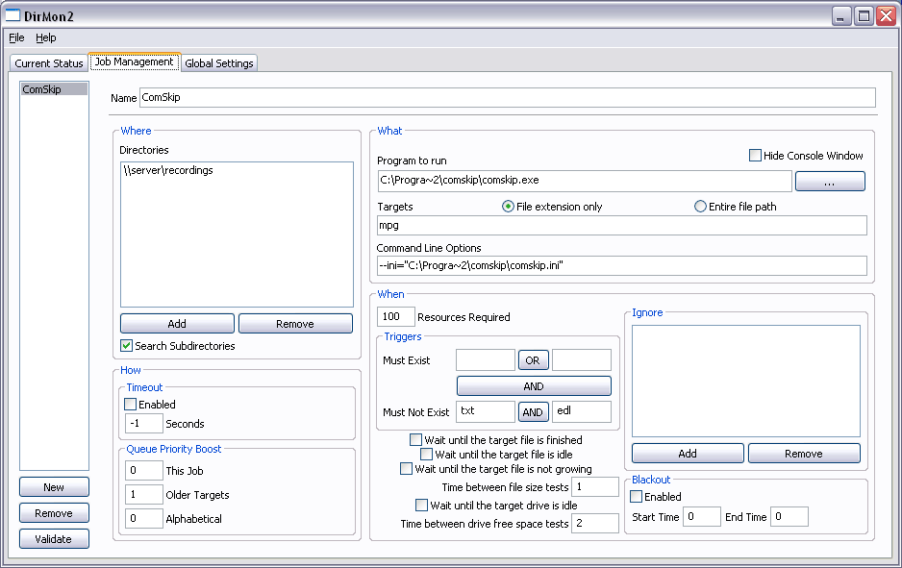Select Entire file path radio button

pyautogui.click(x=700, y=207)
